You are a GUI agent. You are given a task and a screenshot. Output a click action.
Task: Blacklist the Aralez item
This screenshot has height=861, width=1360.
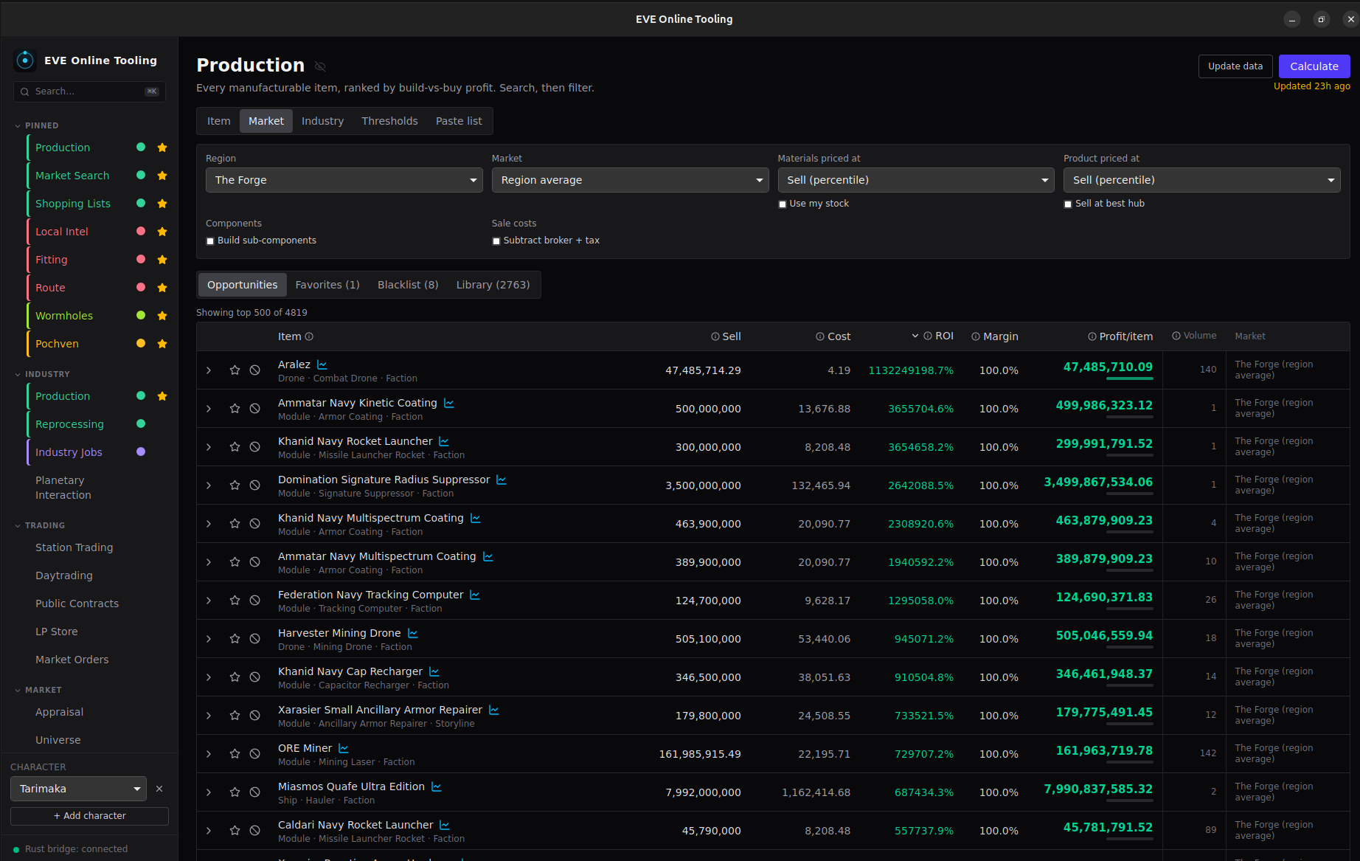(254, 370)
